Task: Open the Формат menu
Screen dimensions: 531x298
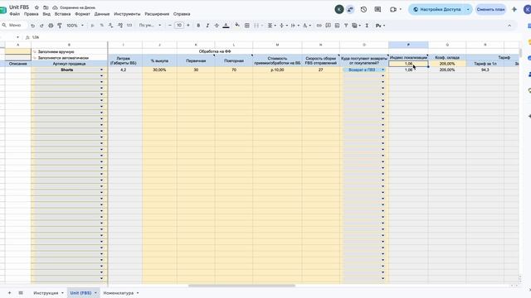Action: coord(82,14)
